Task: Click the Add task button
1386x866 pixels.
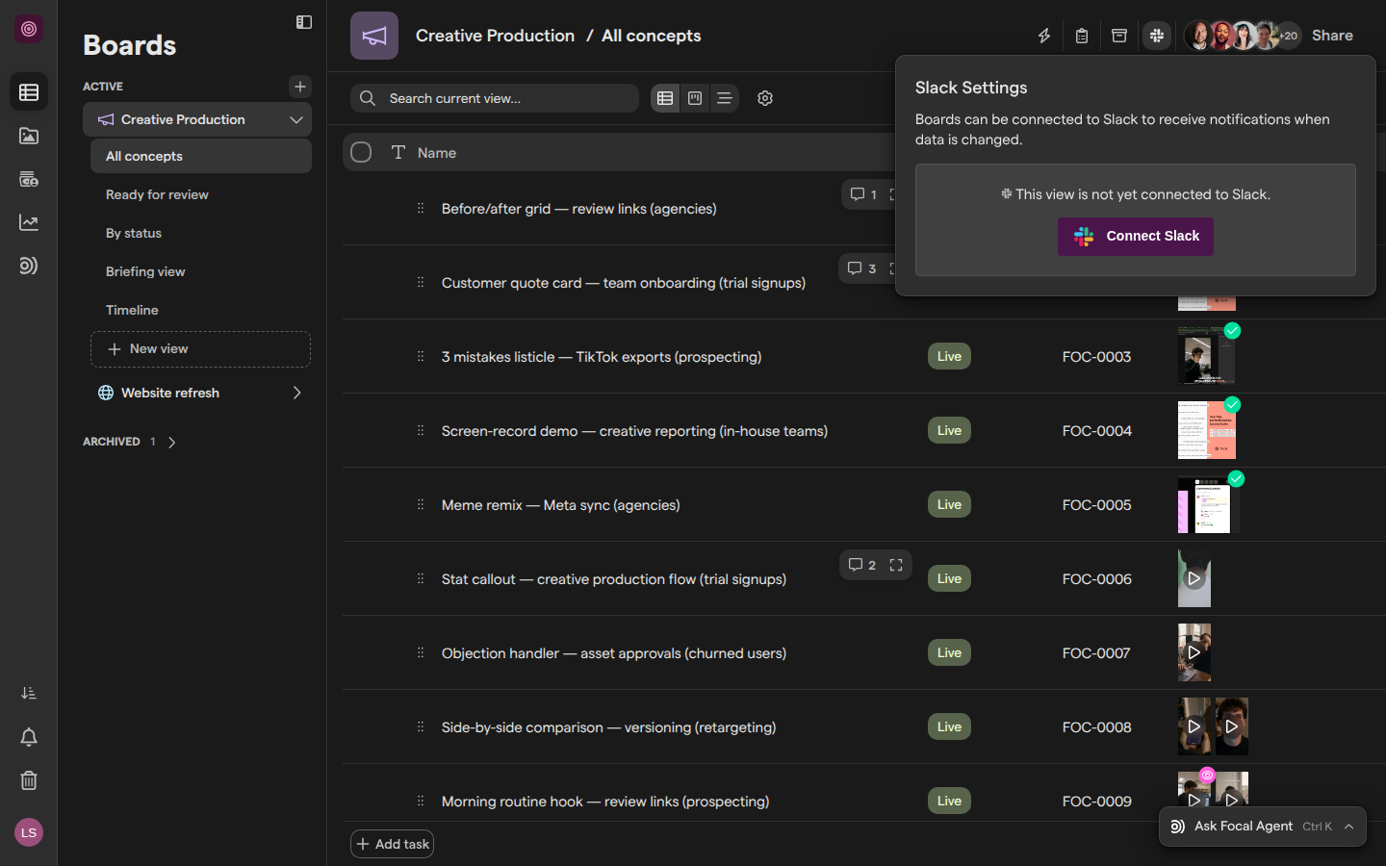Action: pyautogui.click(x=393, y=844)
